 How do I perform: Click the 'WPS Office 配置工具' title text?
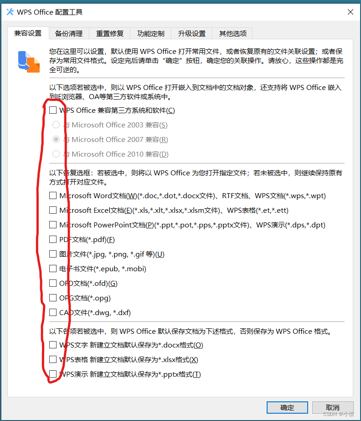tap(50, 12)
